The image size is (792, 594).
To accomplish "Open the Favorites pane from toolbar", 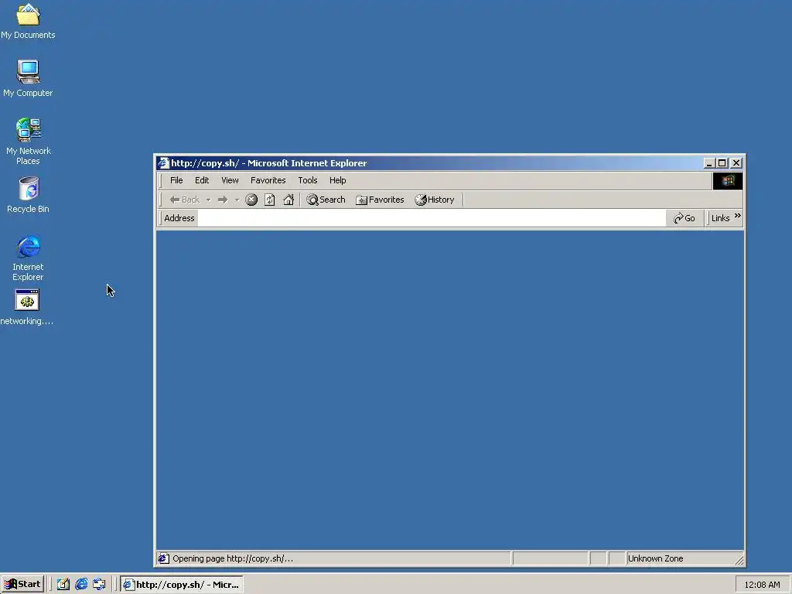I will (380, 200).
